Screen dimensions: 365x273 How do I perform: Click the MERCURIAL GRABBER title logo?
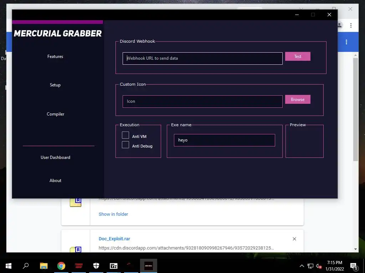pyautogui.click(x=58, y=33)
